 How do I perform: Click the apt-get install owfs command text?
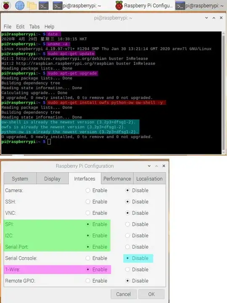tap(105, 102)
